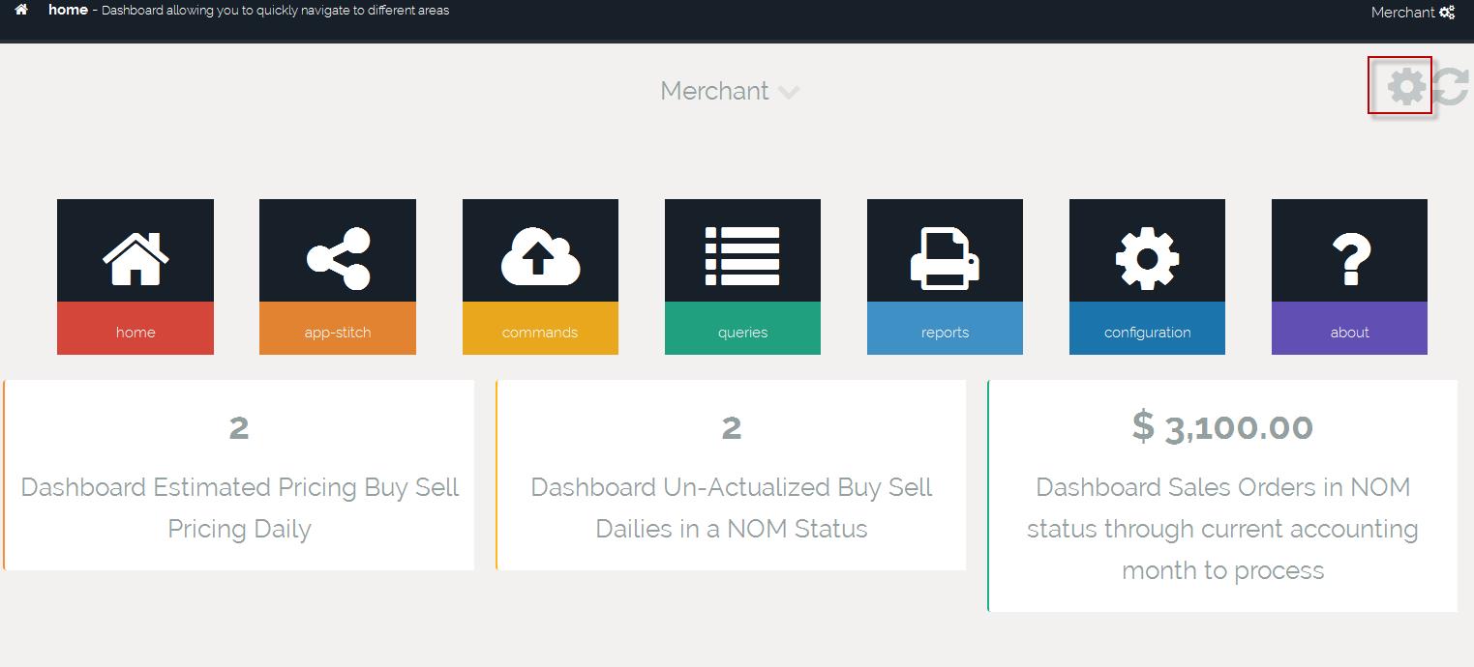Click the house icon in the top bar
Image resolution: width=1474 pixels, height=667 pixels.
click(21, 11)
